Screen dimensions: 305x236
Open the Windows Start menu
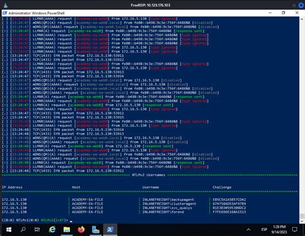point(8,230)
